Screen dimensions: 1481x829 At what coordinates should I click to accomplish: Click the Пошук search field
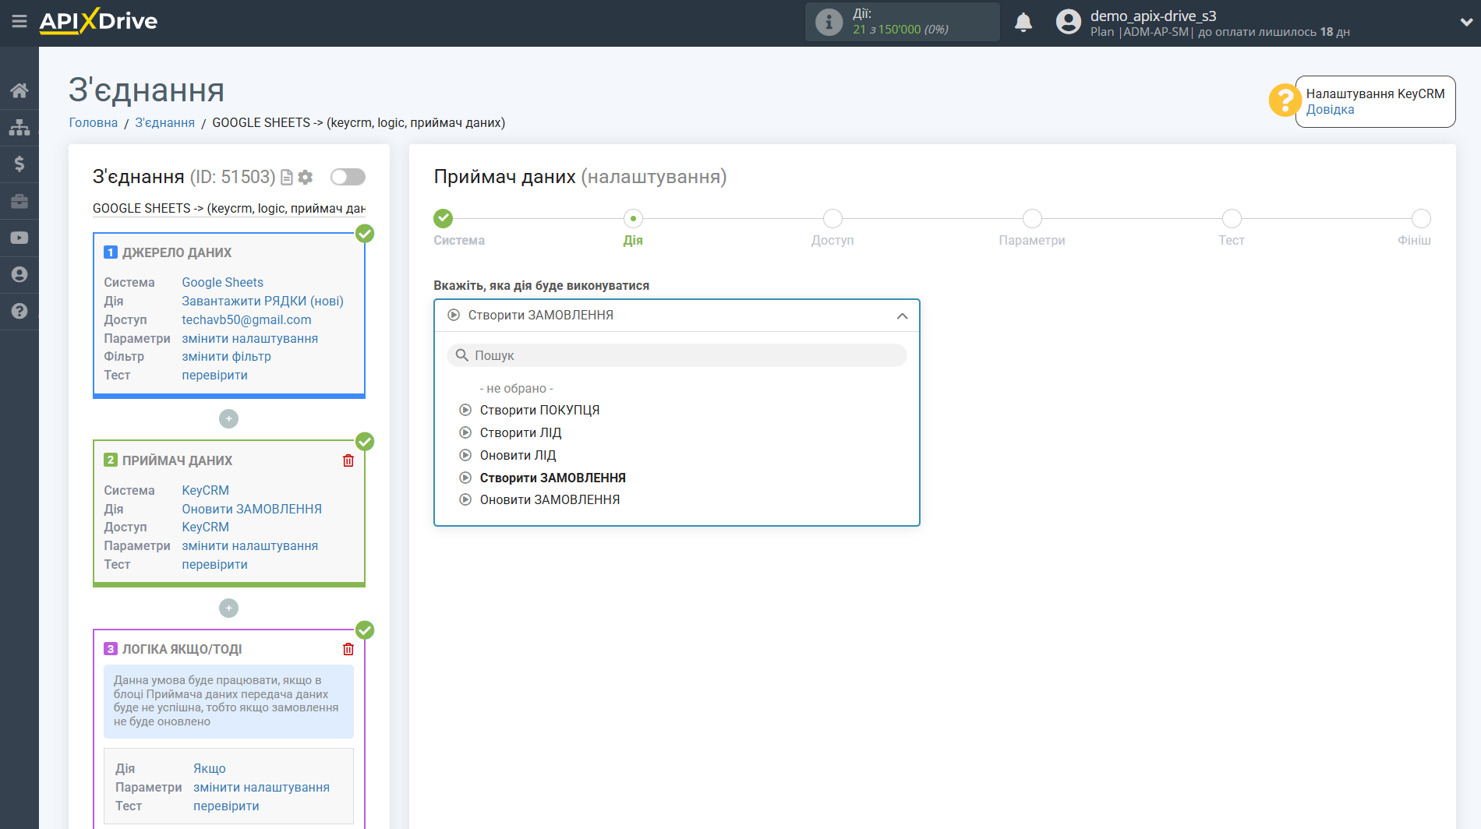coord(677,355)
